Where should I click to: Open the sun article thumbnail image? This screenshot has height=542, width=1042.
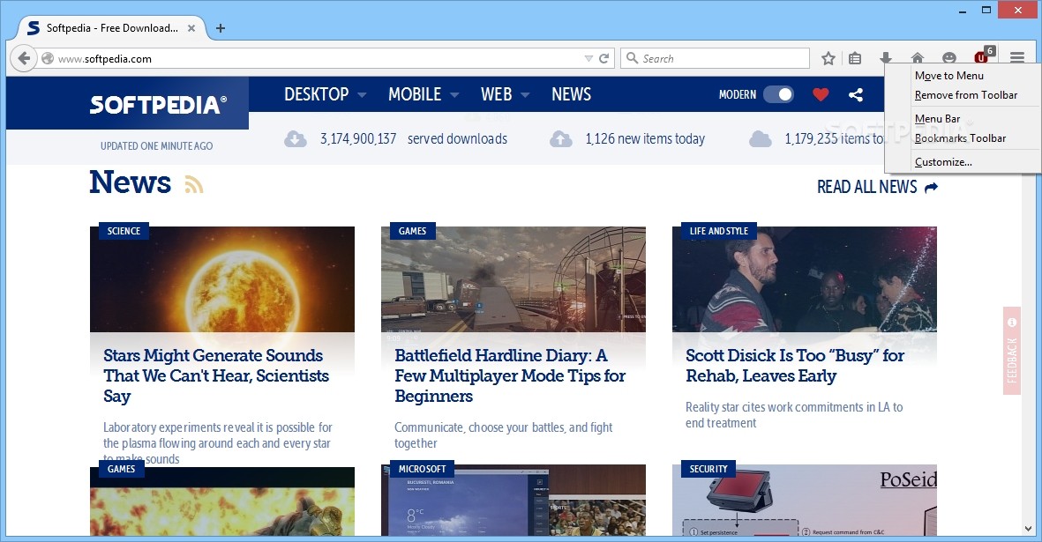(222, 279)
